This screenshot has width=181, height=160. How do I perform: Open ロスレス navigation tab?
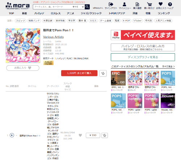[56, 13]
